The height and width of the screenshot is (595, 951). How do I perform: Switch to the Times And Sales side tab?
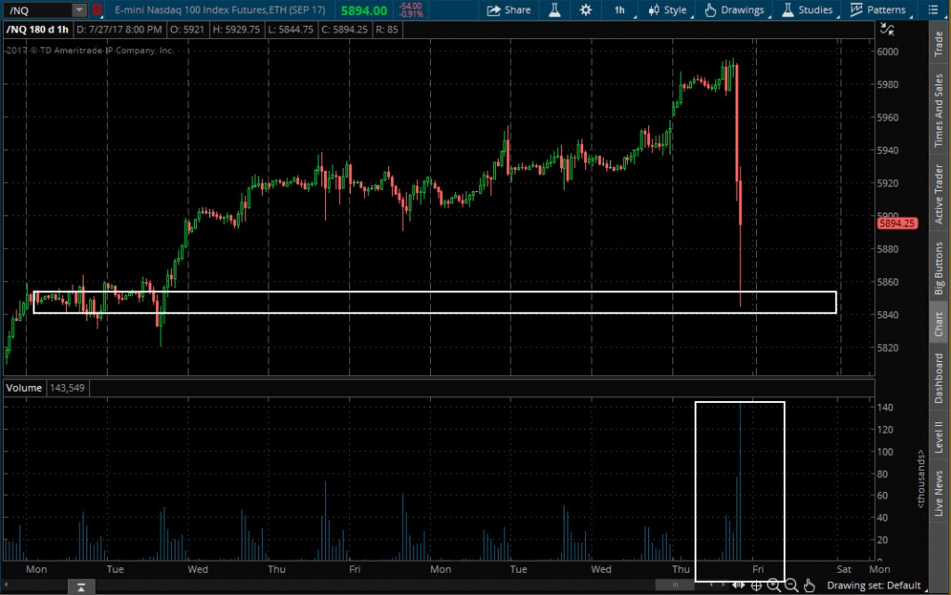[x=939, y=111]
